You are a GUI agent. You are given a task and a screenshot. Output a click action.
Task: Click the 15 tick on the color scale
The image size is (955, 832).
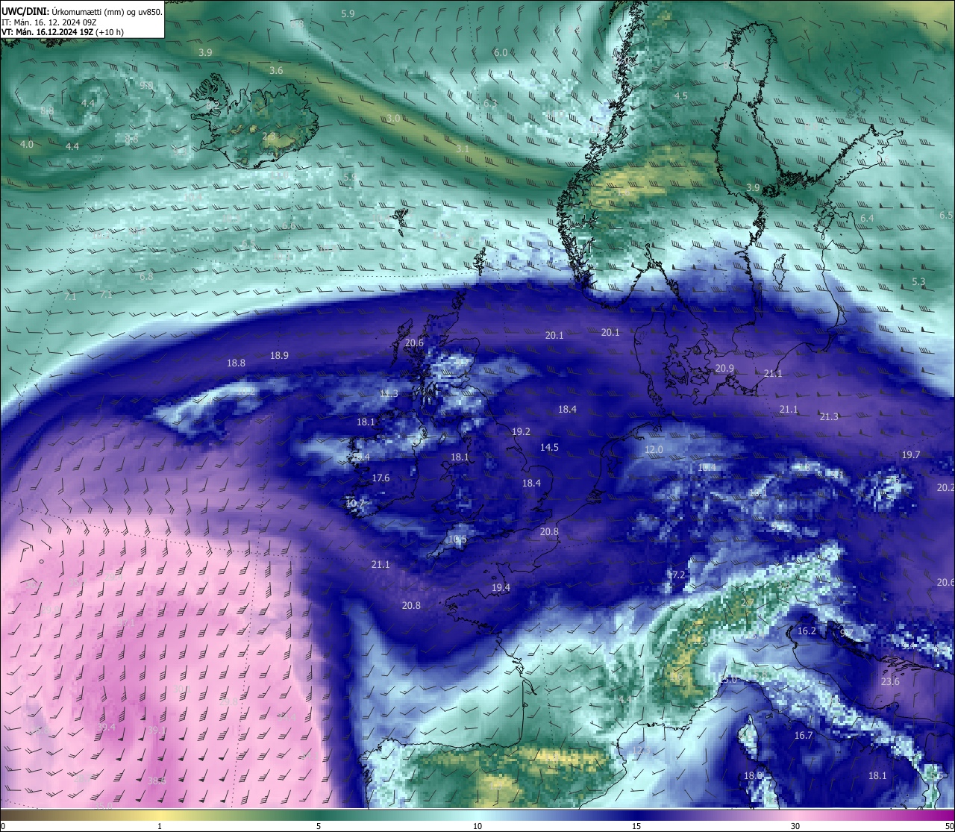636,826
